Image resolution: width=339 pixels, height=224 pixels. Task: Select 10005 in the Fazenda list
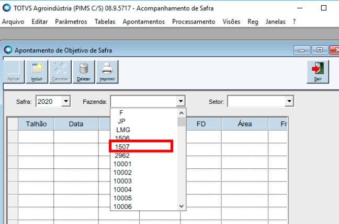point(144,198)
